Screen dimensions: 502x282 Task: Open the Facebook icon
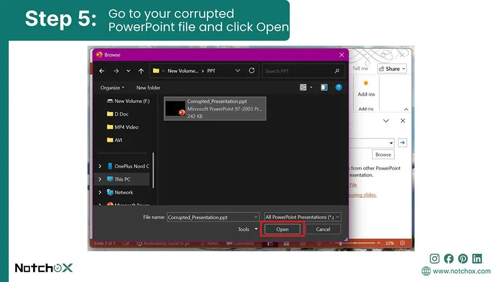[x=449, y=259]
